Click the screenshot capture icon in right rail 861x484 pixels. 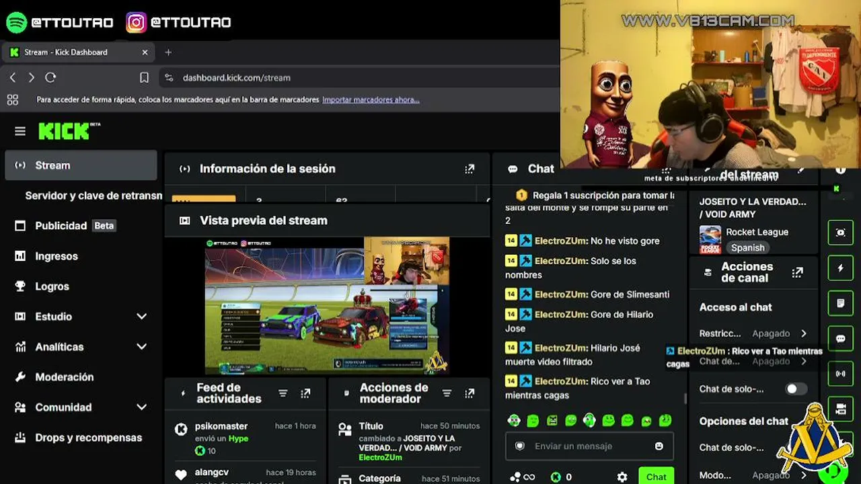point(840,233)
